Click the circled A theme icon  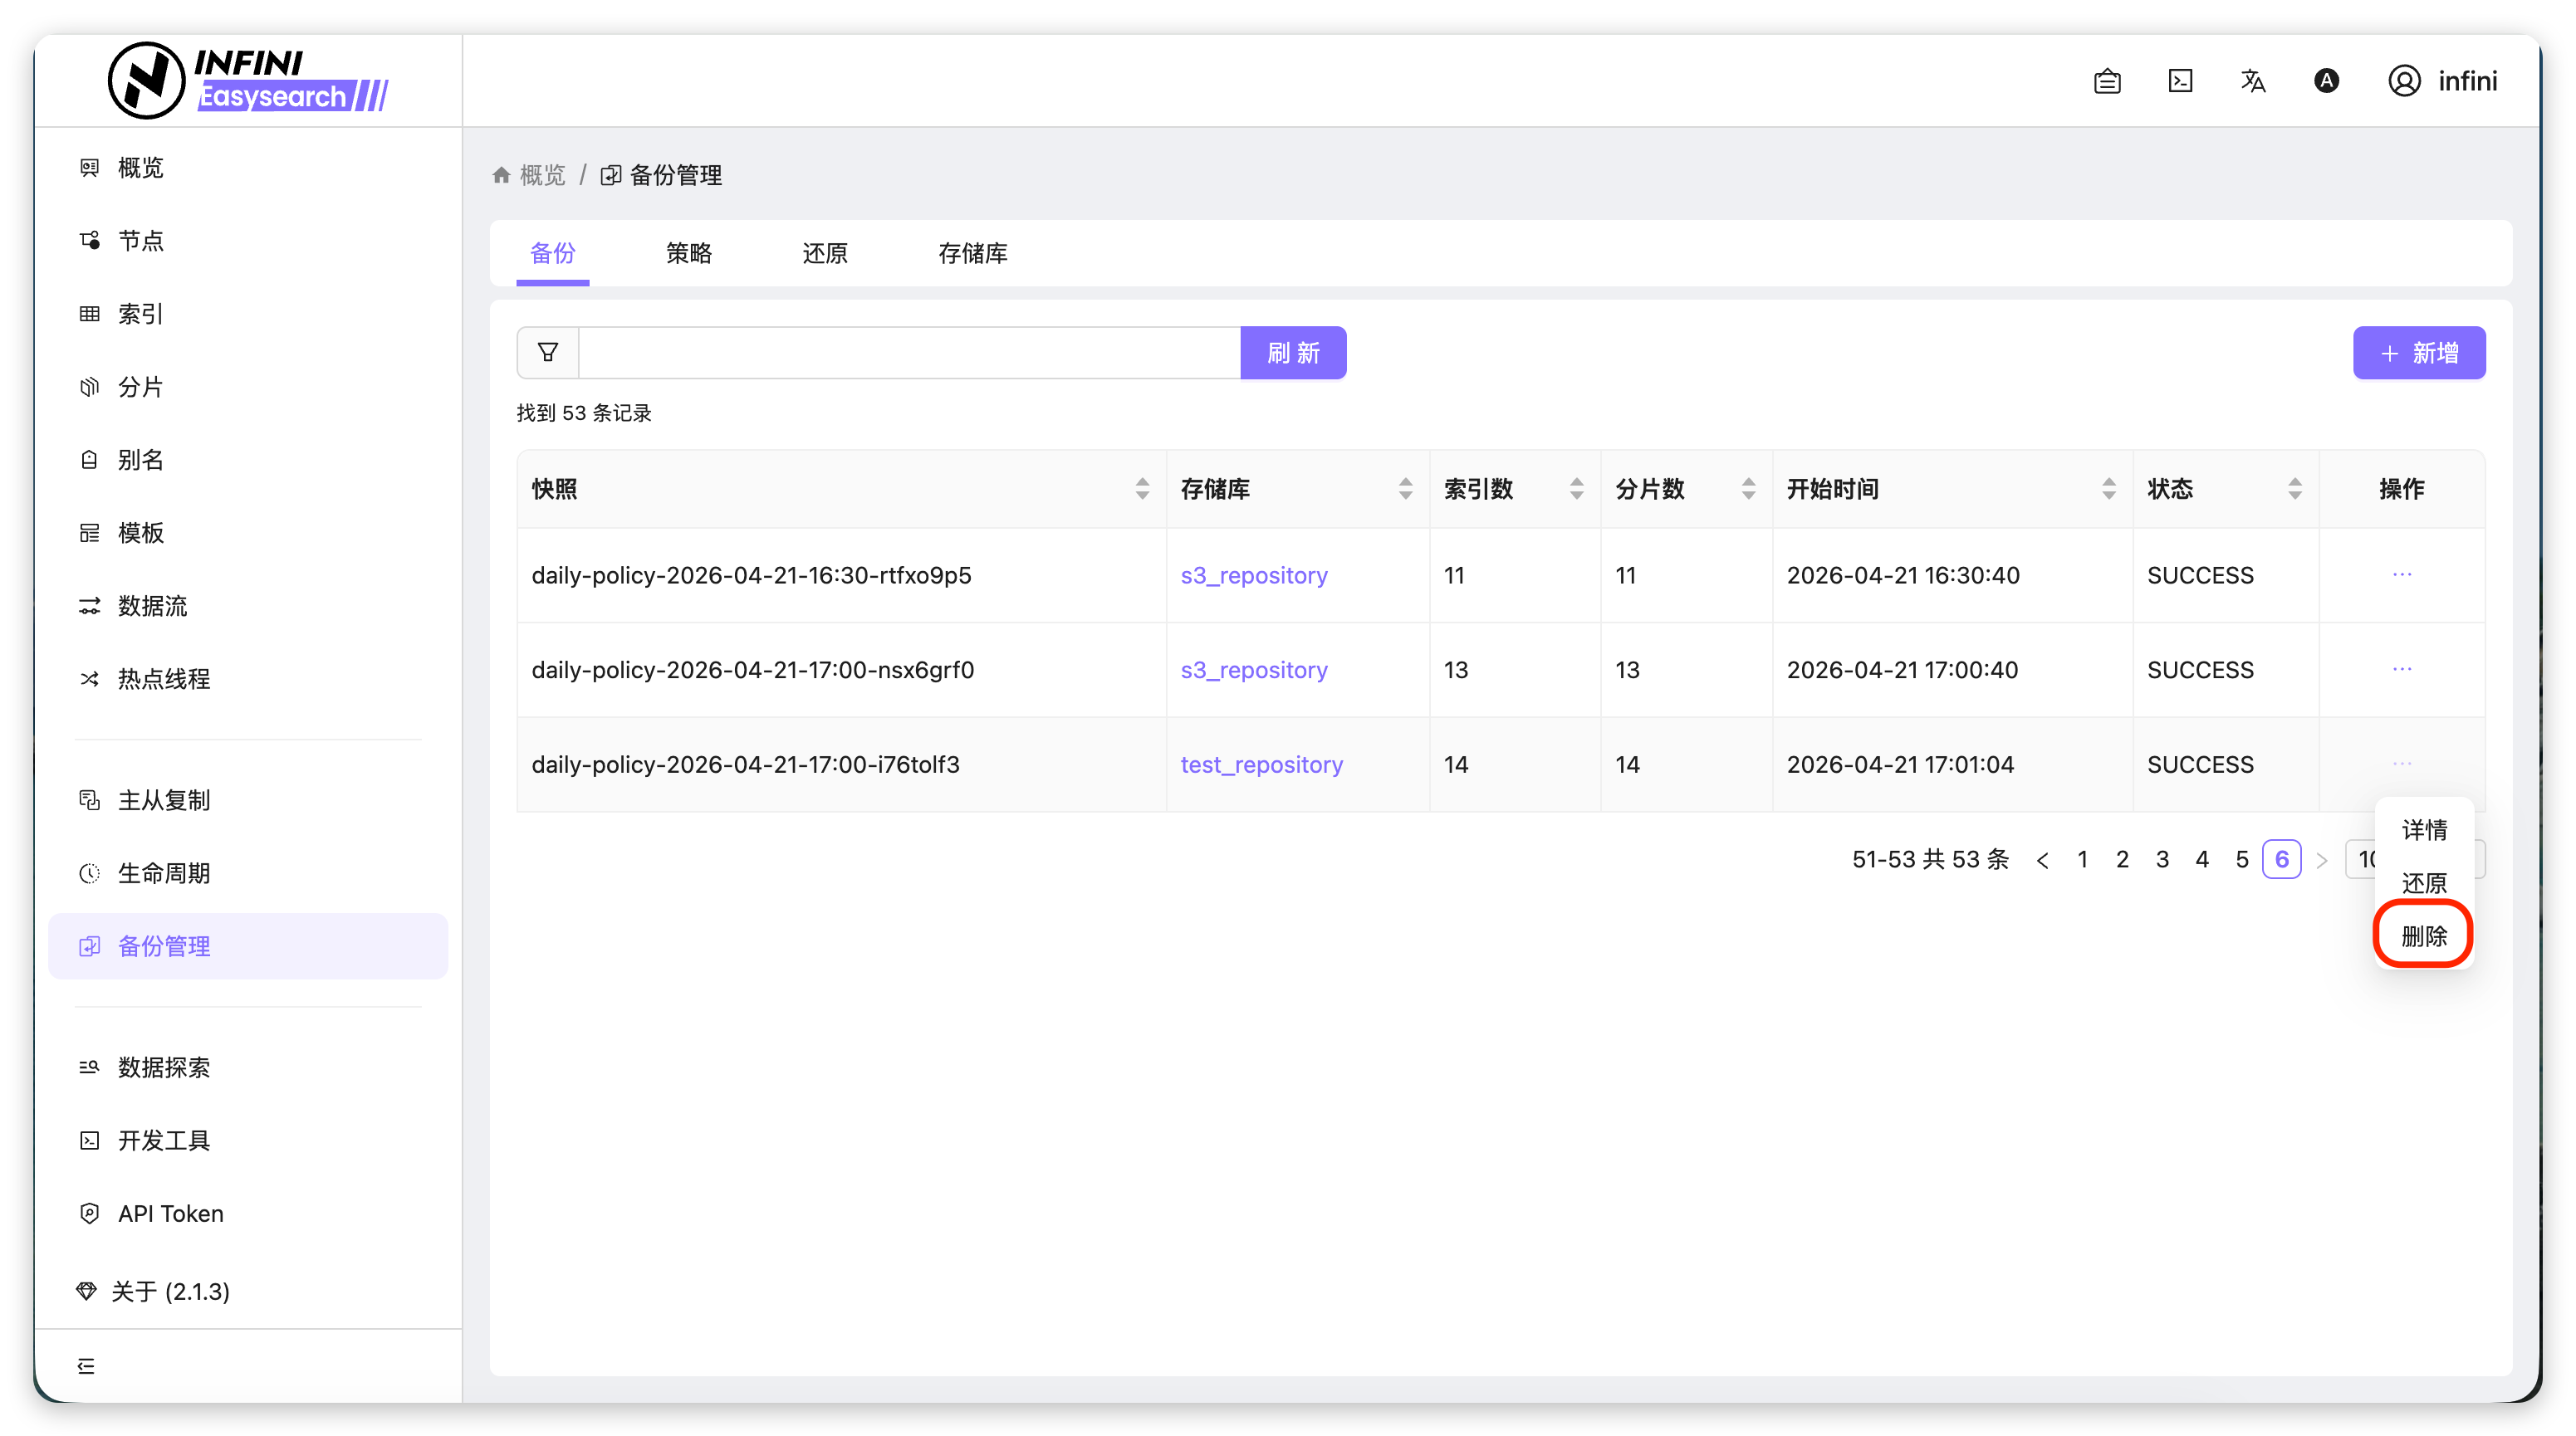click(x=2326, y=81)
